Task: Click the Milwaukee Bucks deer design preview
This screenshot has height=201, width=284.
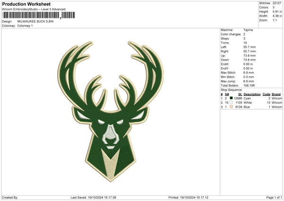Action: point(110,111)
